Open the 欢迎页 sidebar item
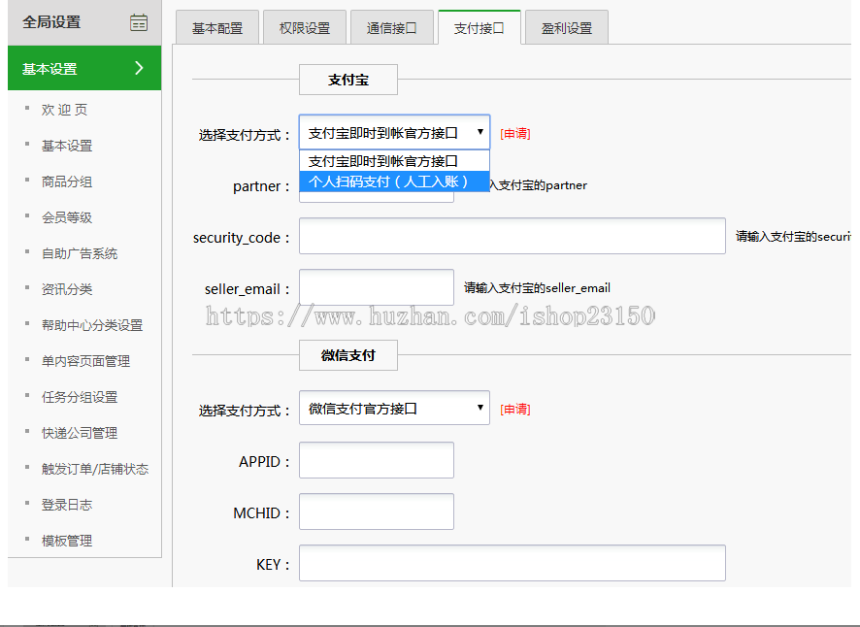The width and height of the screenshot is (860, 627). pyautogui.click(x=64, y=110)
